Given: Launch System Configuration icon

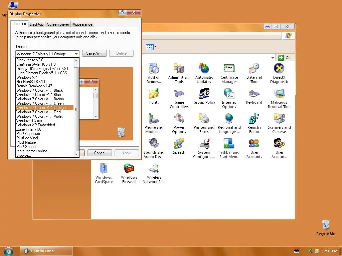Looking at the screenshot, I should coord(204,148).
